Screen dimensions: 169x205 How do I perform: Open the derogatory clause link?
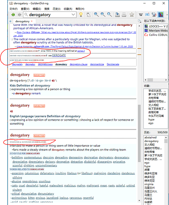79,64
